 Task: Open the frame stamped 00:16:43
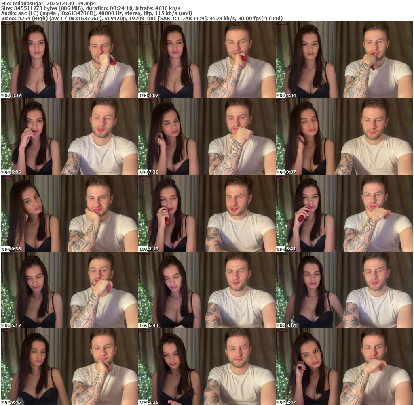click(x=207, y=290)
